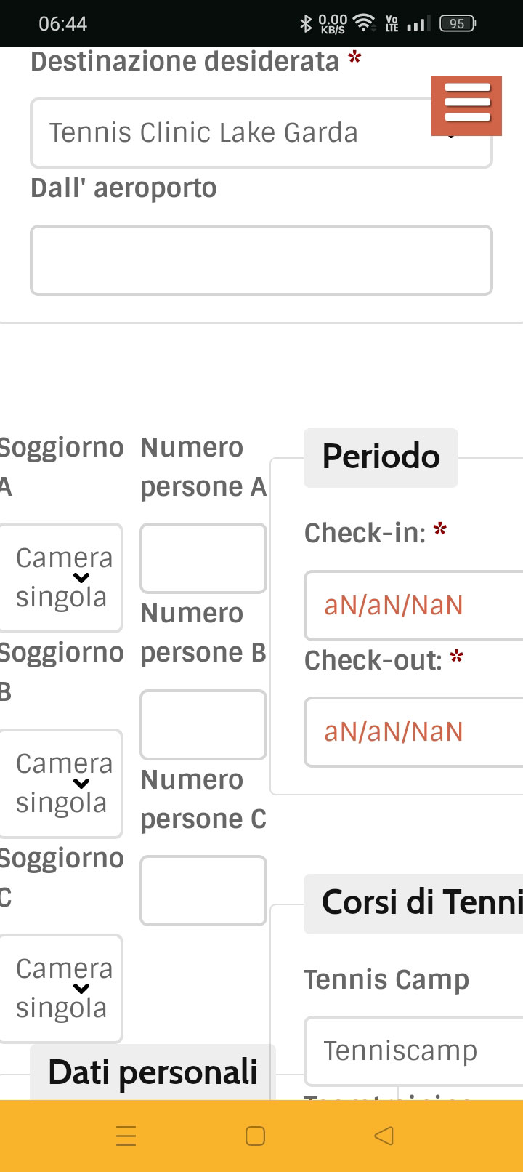This screenshot has width=523, height=1172.
Task: Focus the Numero persone A field
Action: pyautogui.click(x=203, y=558)
